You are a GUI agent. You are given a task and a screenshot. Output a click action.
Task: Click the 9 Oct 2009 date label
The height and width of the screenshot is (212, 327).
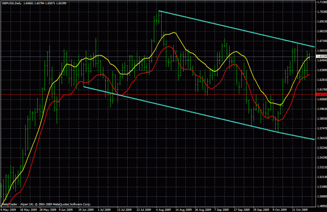280,209
